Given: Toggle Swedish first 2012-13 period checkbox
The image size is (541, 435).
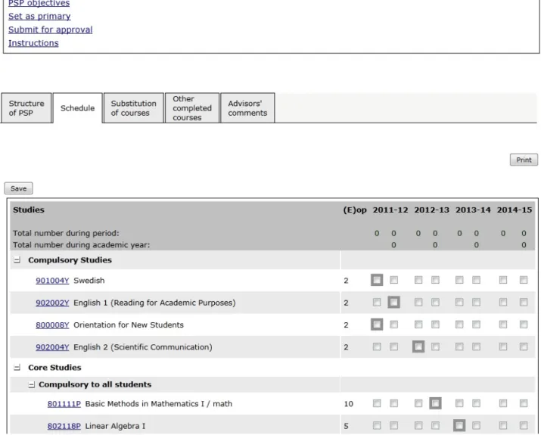Looking at the screenshot, I should point(418,280).
